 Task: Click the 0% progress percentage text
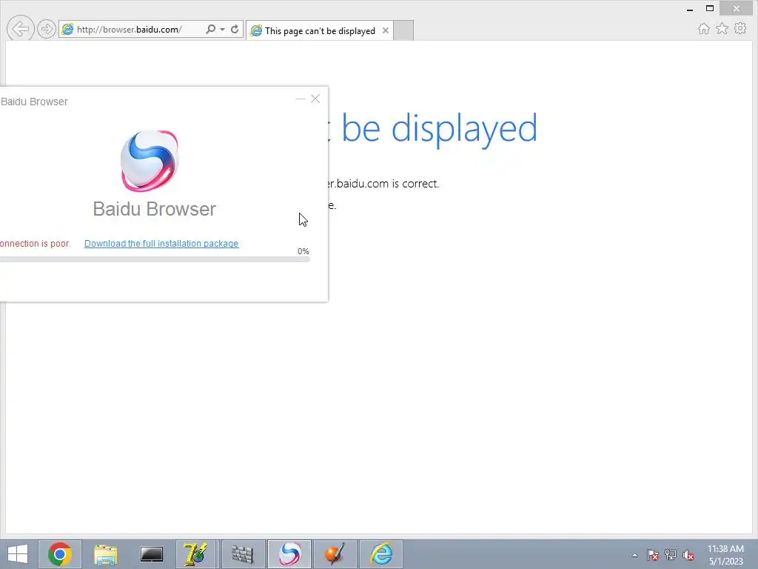click(303, 251)
